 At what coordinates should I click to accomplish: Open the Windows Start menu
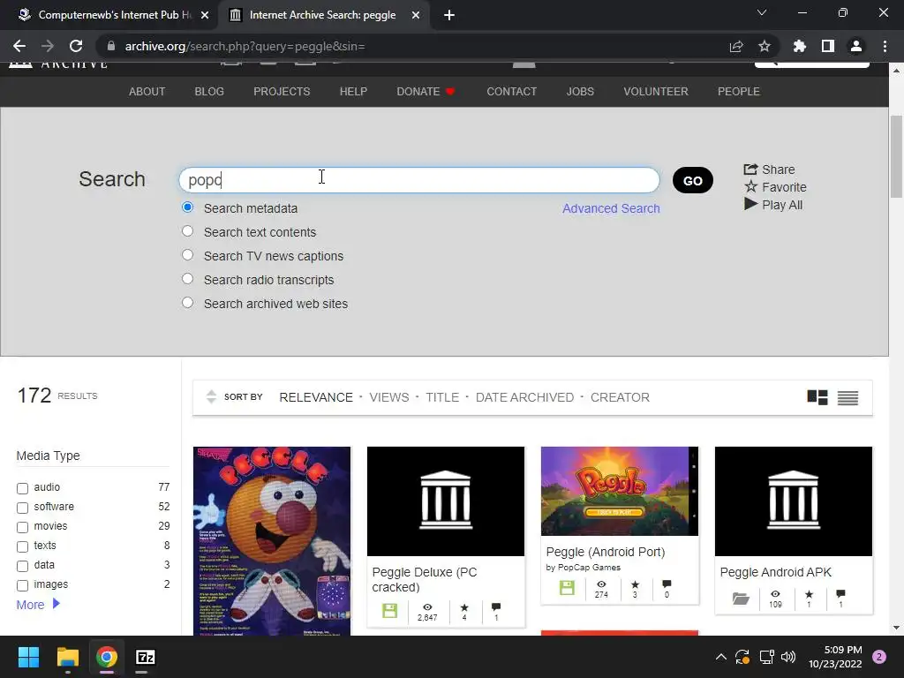point(28,657)
